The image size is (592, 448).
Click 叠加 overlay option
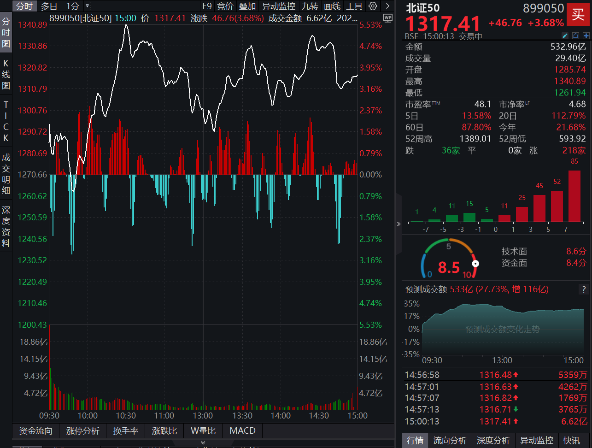247,6
